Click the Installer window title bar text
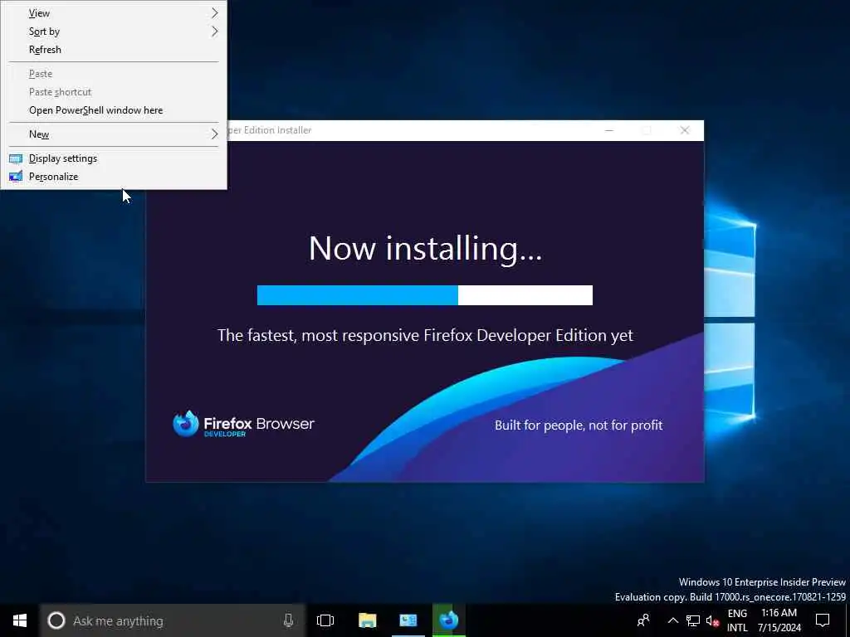Screen dimensions: 850x637 coord(270,130)
